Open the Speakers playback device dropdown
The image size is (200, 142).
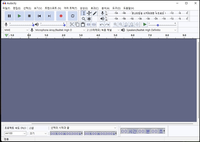(x=151, y=30)
